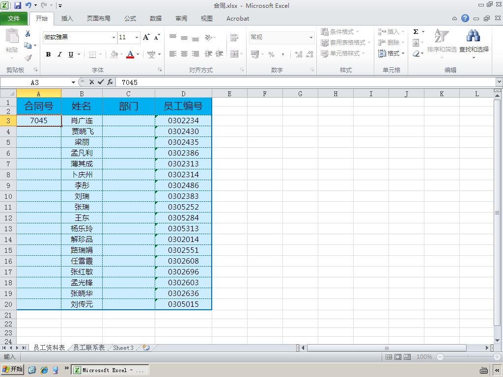This screenshot has width=503, height=377.
Task: Click the horizontal scrollbar right arrow
Action: point(487,348)
